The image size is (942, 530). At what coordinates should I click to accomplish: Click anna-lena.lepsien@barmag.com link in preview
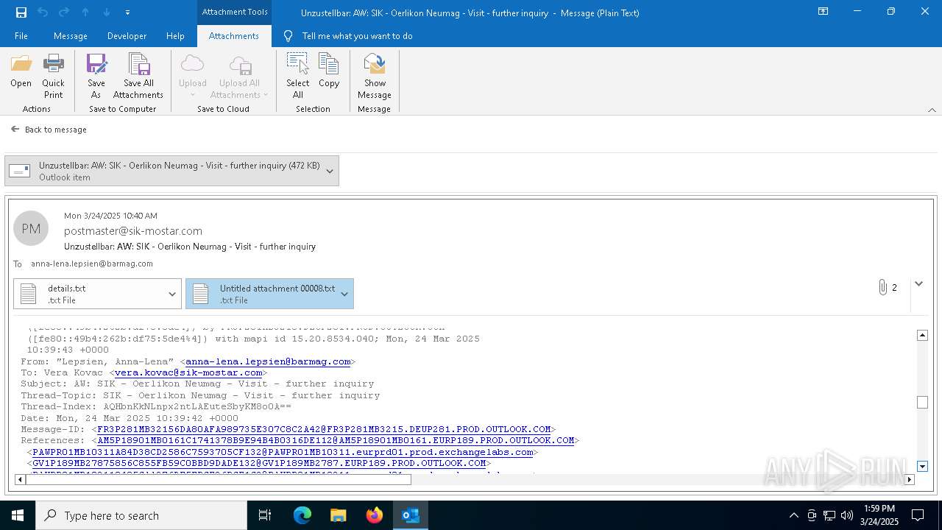(x=268, y=361)
